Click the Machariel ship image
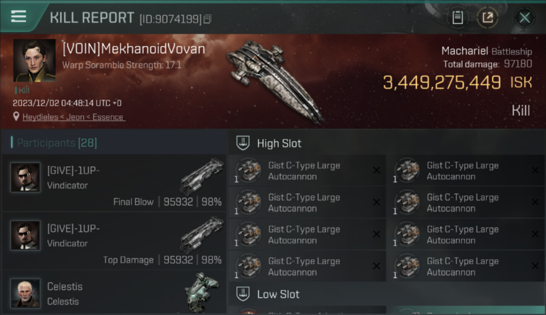The height and width of the screenshot is (315, 546). point(275,82)
